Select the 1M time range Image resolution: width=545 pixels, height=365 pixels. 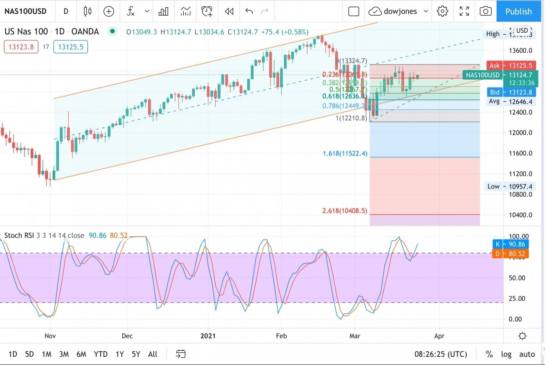[x=46, y=354]
